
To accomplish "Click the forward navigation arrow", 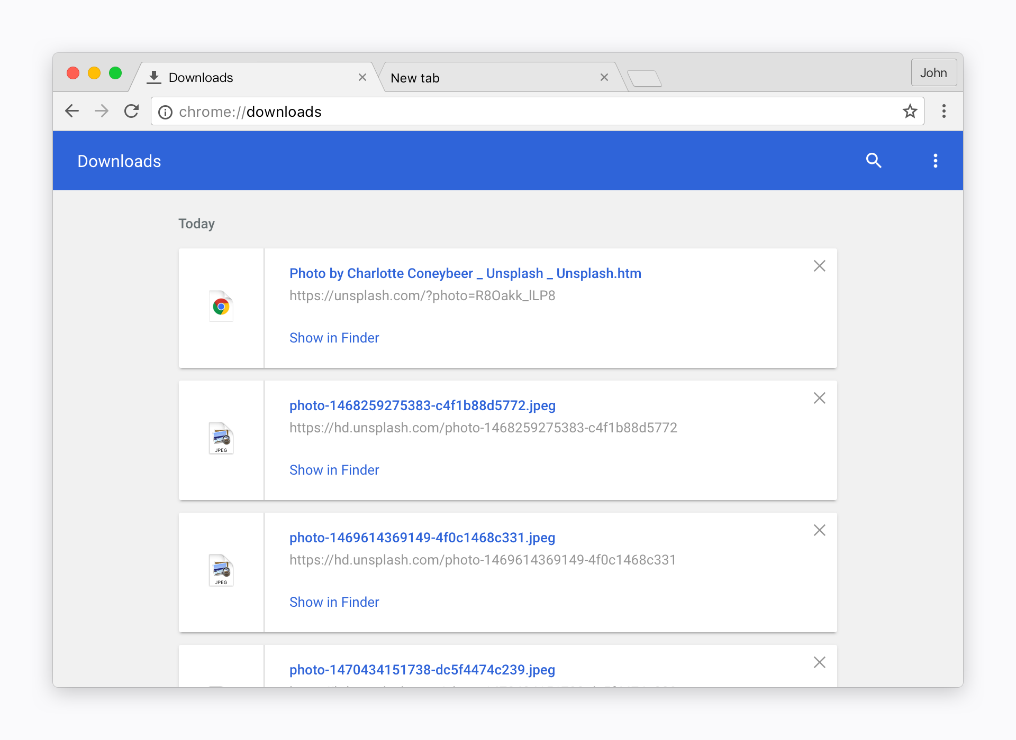I will pyautogui.click(x=102, y=111).
